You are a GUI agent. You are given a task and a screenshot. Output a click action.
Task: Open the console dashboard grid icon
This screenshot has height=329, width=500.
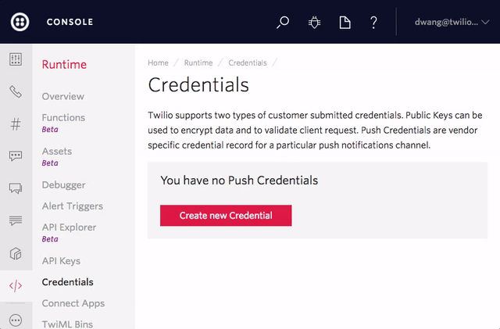[x=16, y=59]
